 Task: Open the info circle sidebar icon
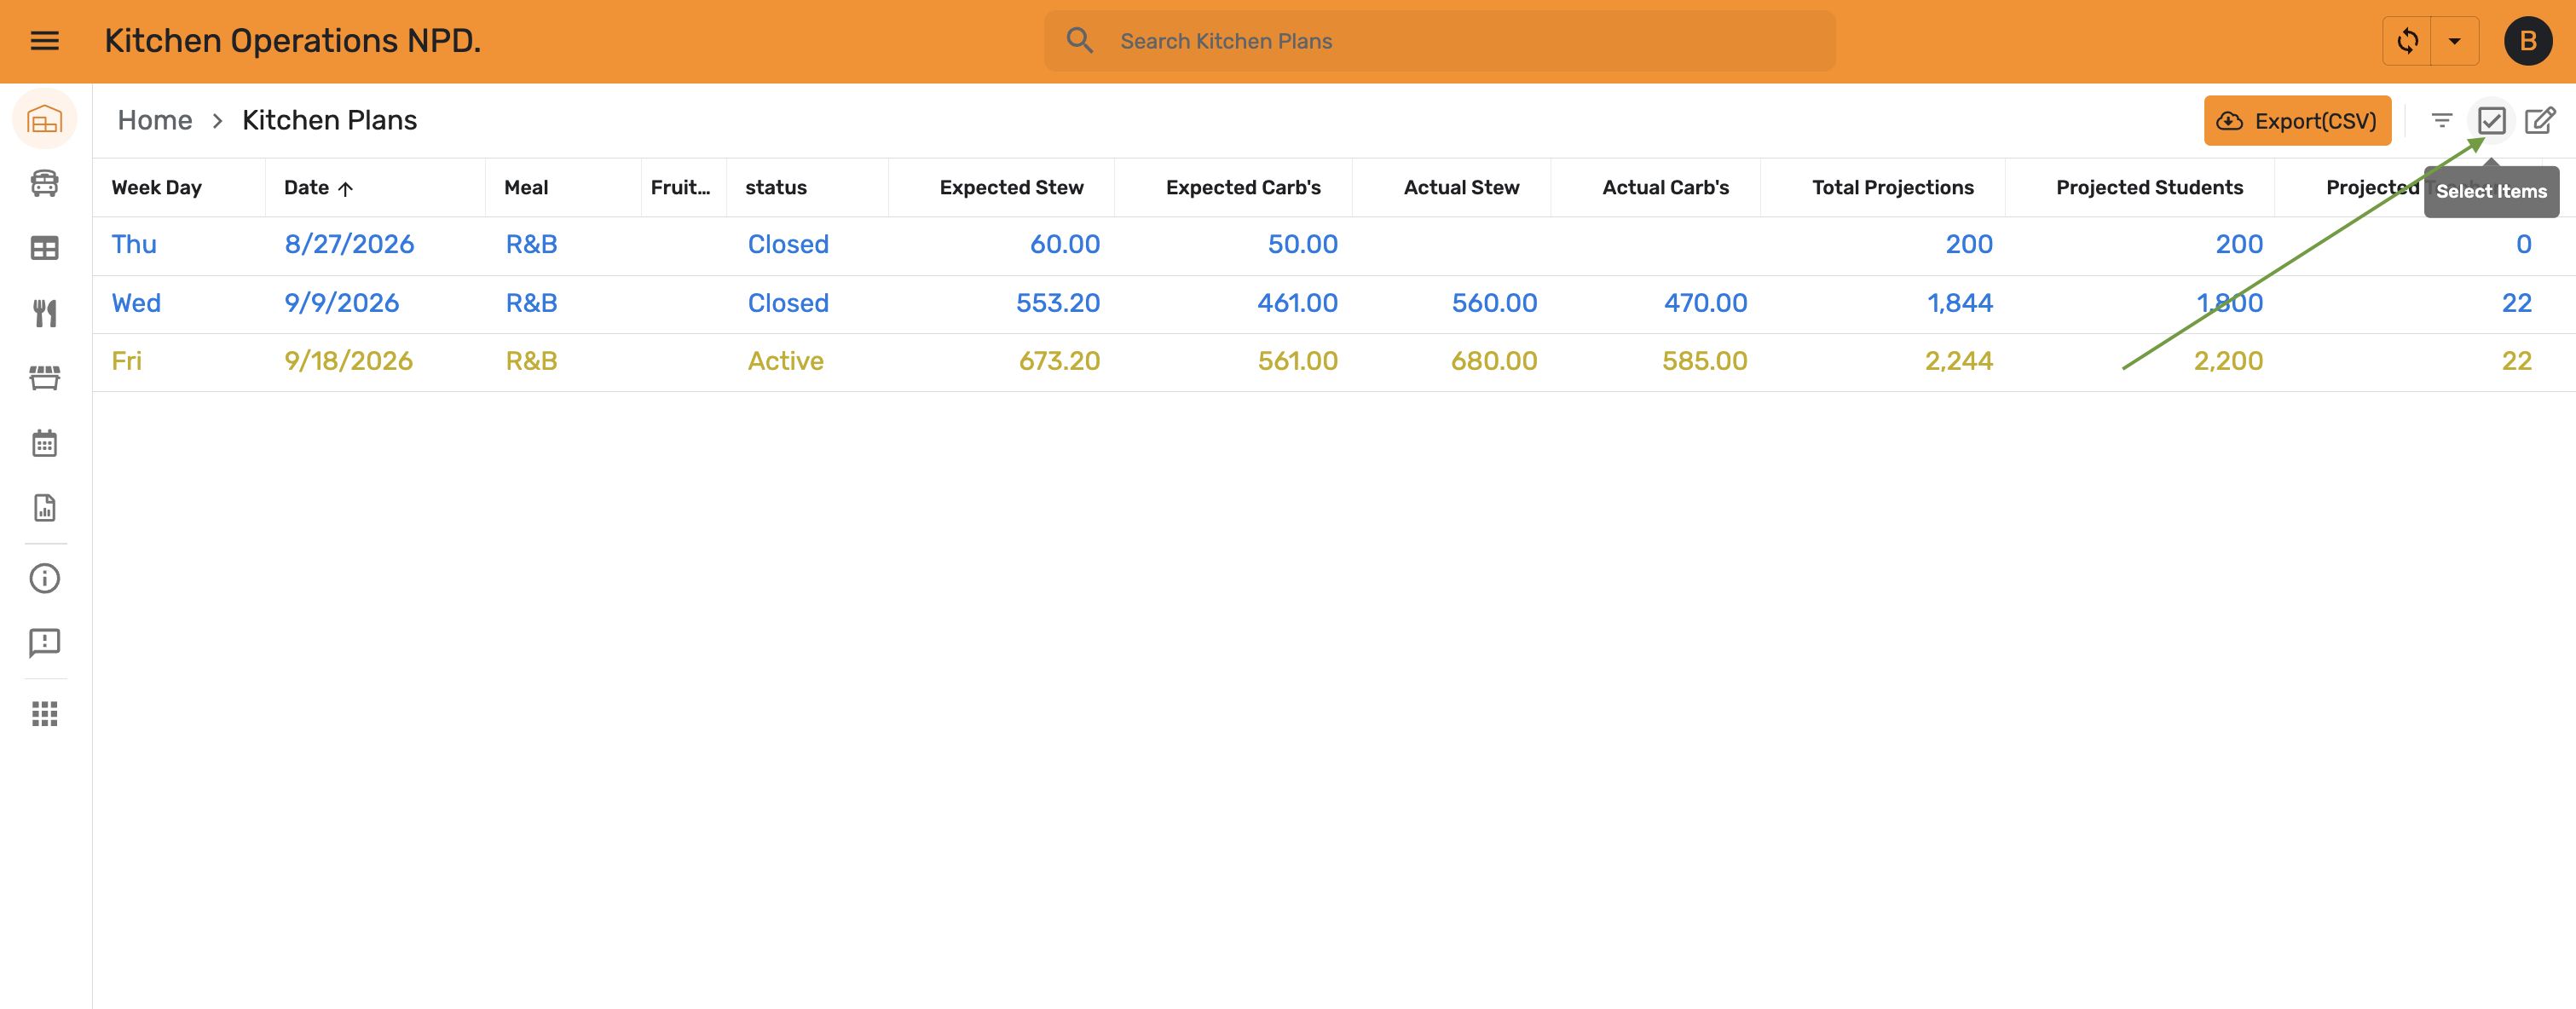[x=45, y=578]
